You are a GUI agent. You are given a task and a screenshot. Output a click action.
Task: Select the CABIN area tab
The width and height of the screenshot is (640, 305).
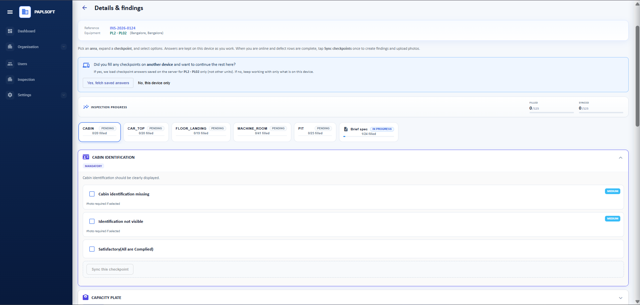click(99, 132)
